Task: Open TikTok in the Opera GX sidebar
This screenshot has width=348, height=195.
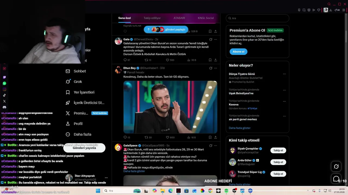Action: [x=4, y=95]
